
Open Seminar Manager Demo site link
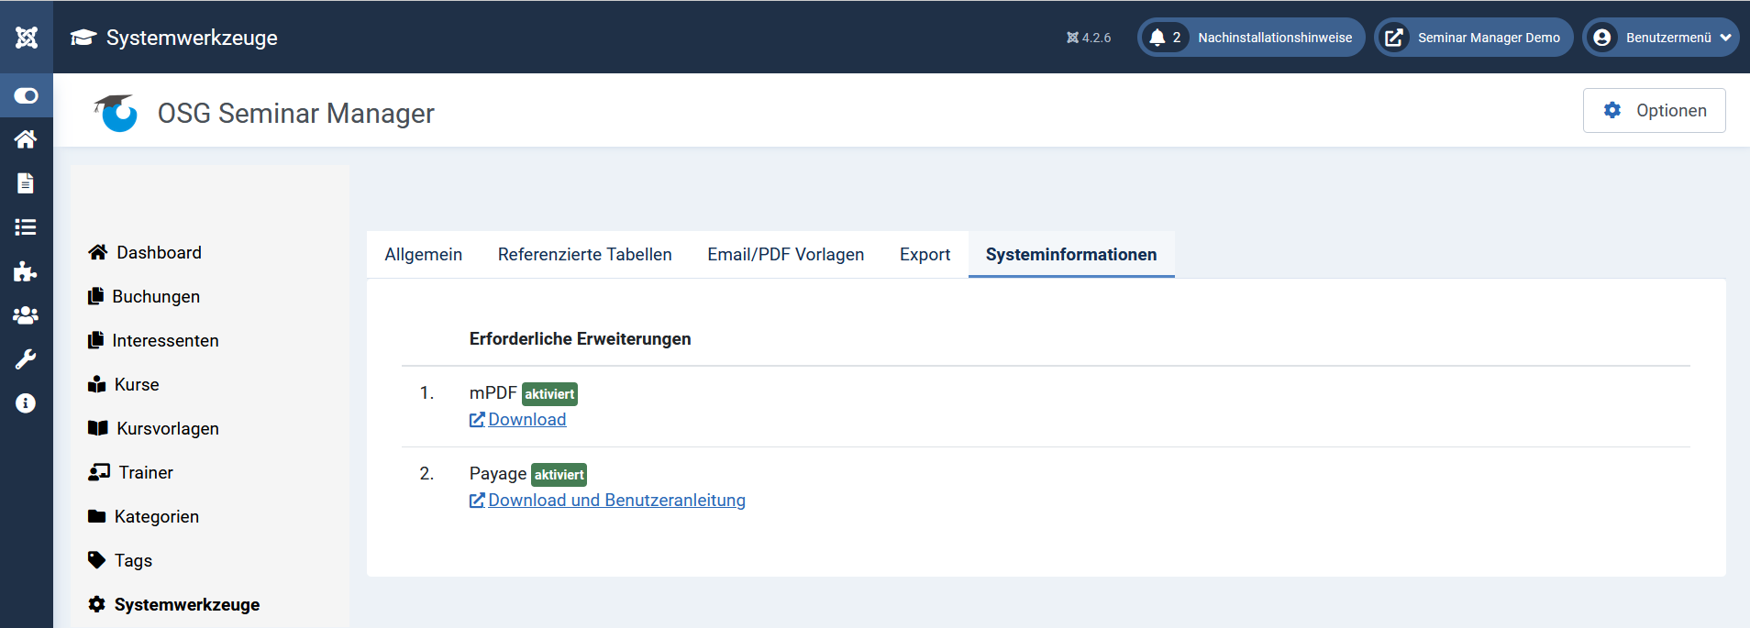pyautogui.click(x=1473, y=38)
